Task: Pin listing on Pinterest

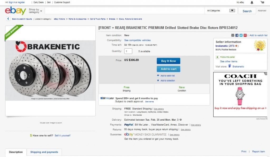Action: (245, 35)
